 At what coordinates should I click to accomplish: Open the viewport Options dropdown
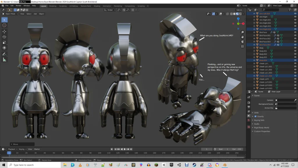pos(240,10)
